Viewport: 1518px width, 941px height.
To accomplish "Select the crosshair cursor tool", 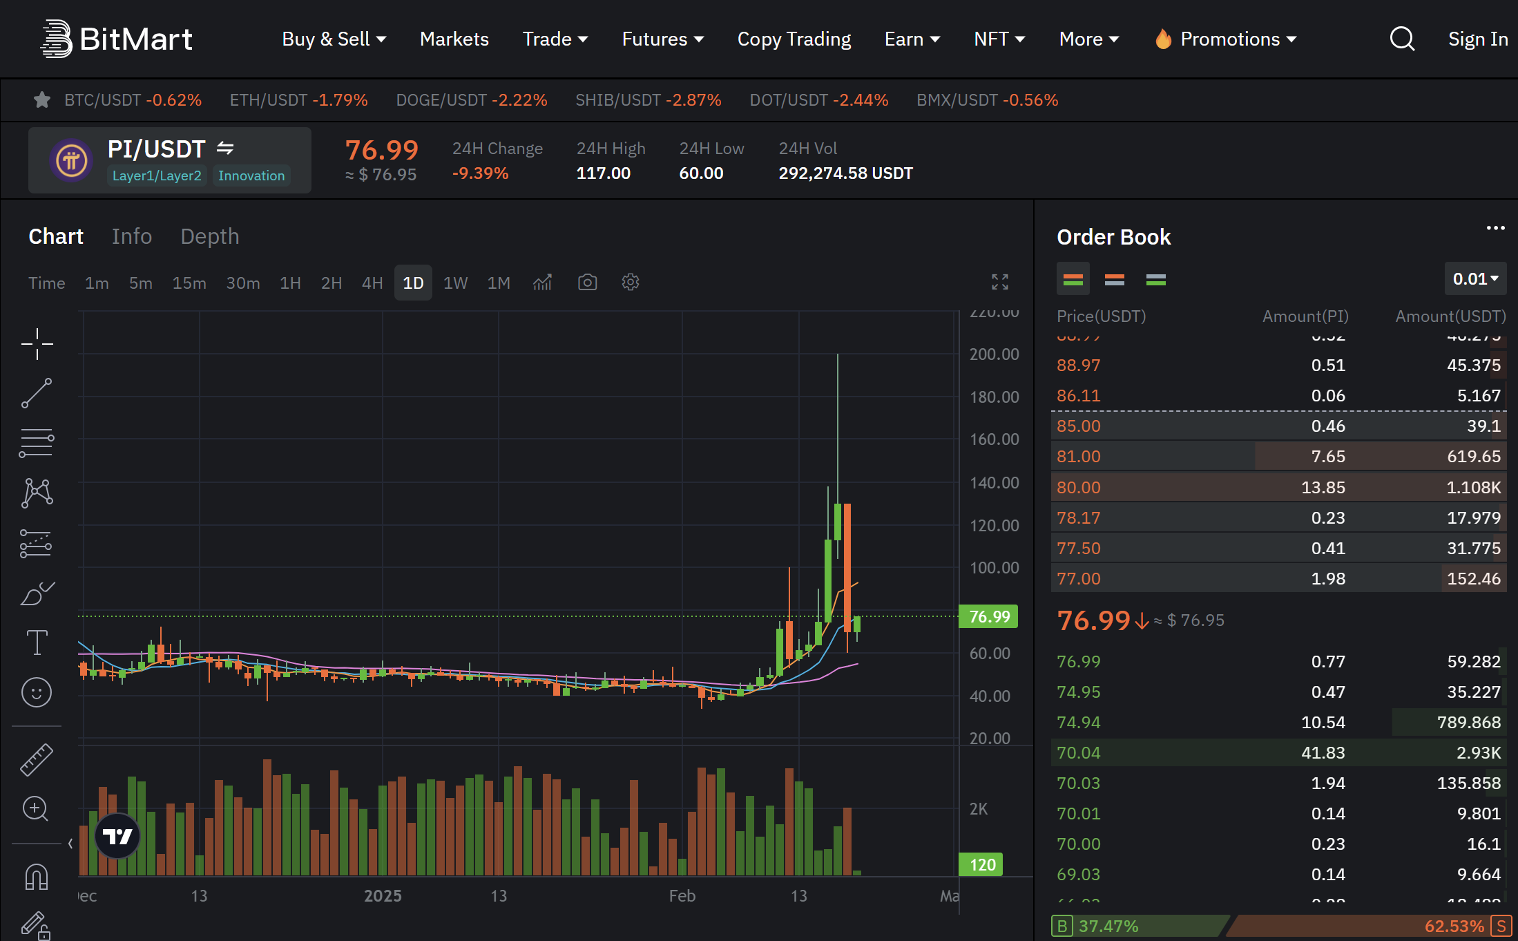I will (37, 344).
